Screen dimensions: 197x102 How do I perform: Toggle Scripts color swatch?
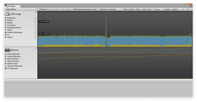[6, 20]
